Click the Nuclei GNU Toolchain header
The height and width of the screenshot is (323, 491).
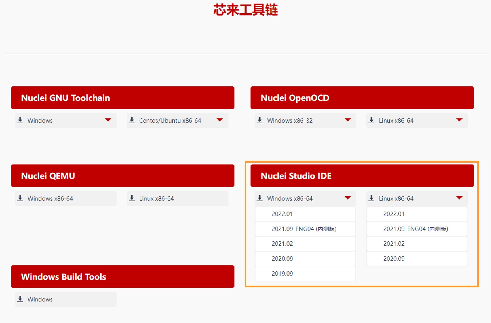122,98
